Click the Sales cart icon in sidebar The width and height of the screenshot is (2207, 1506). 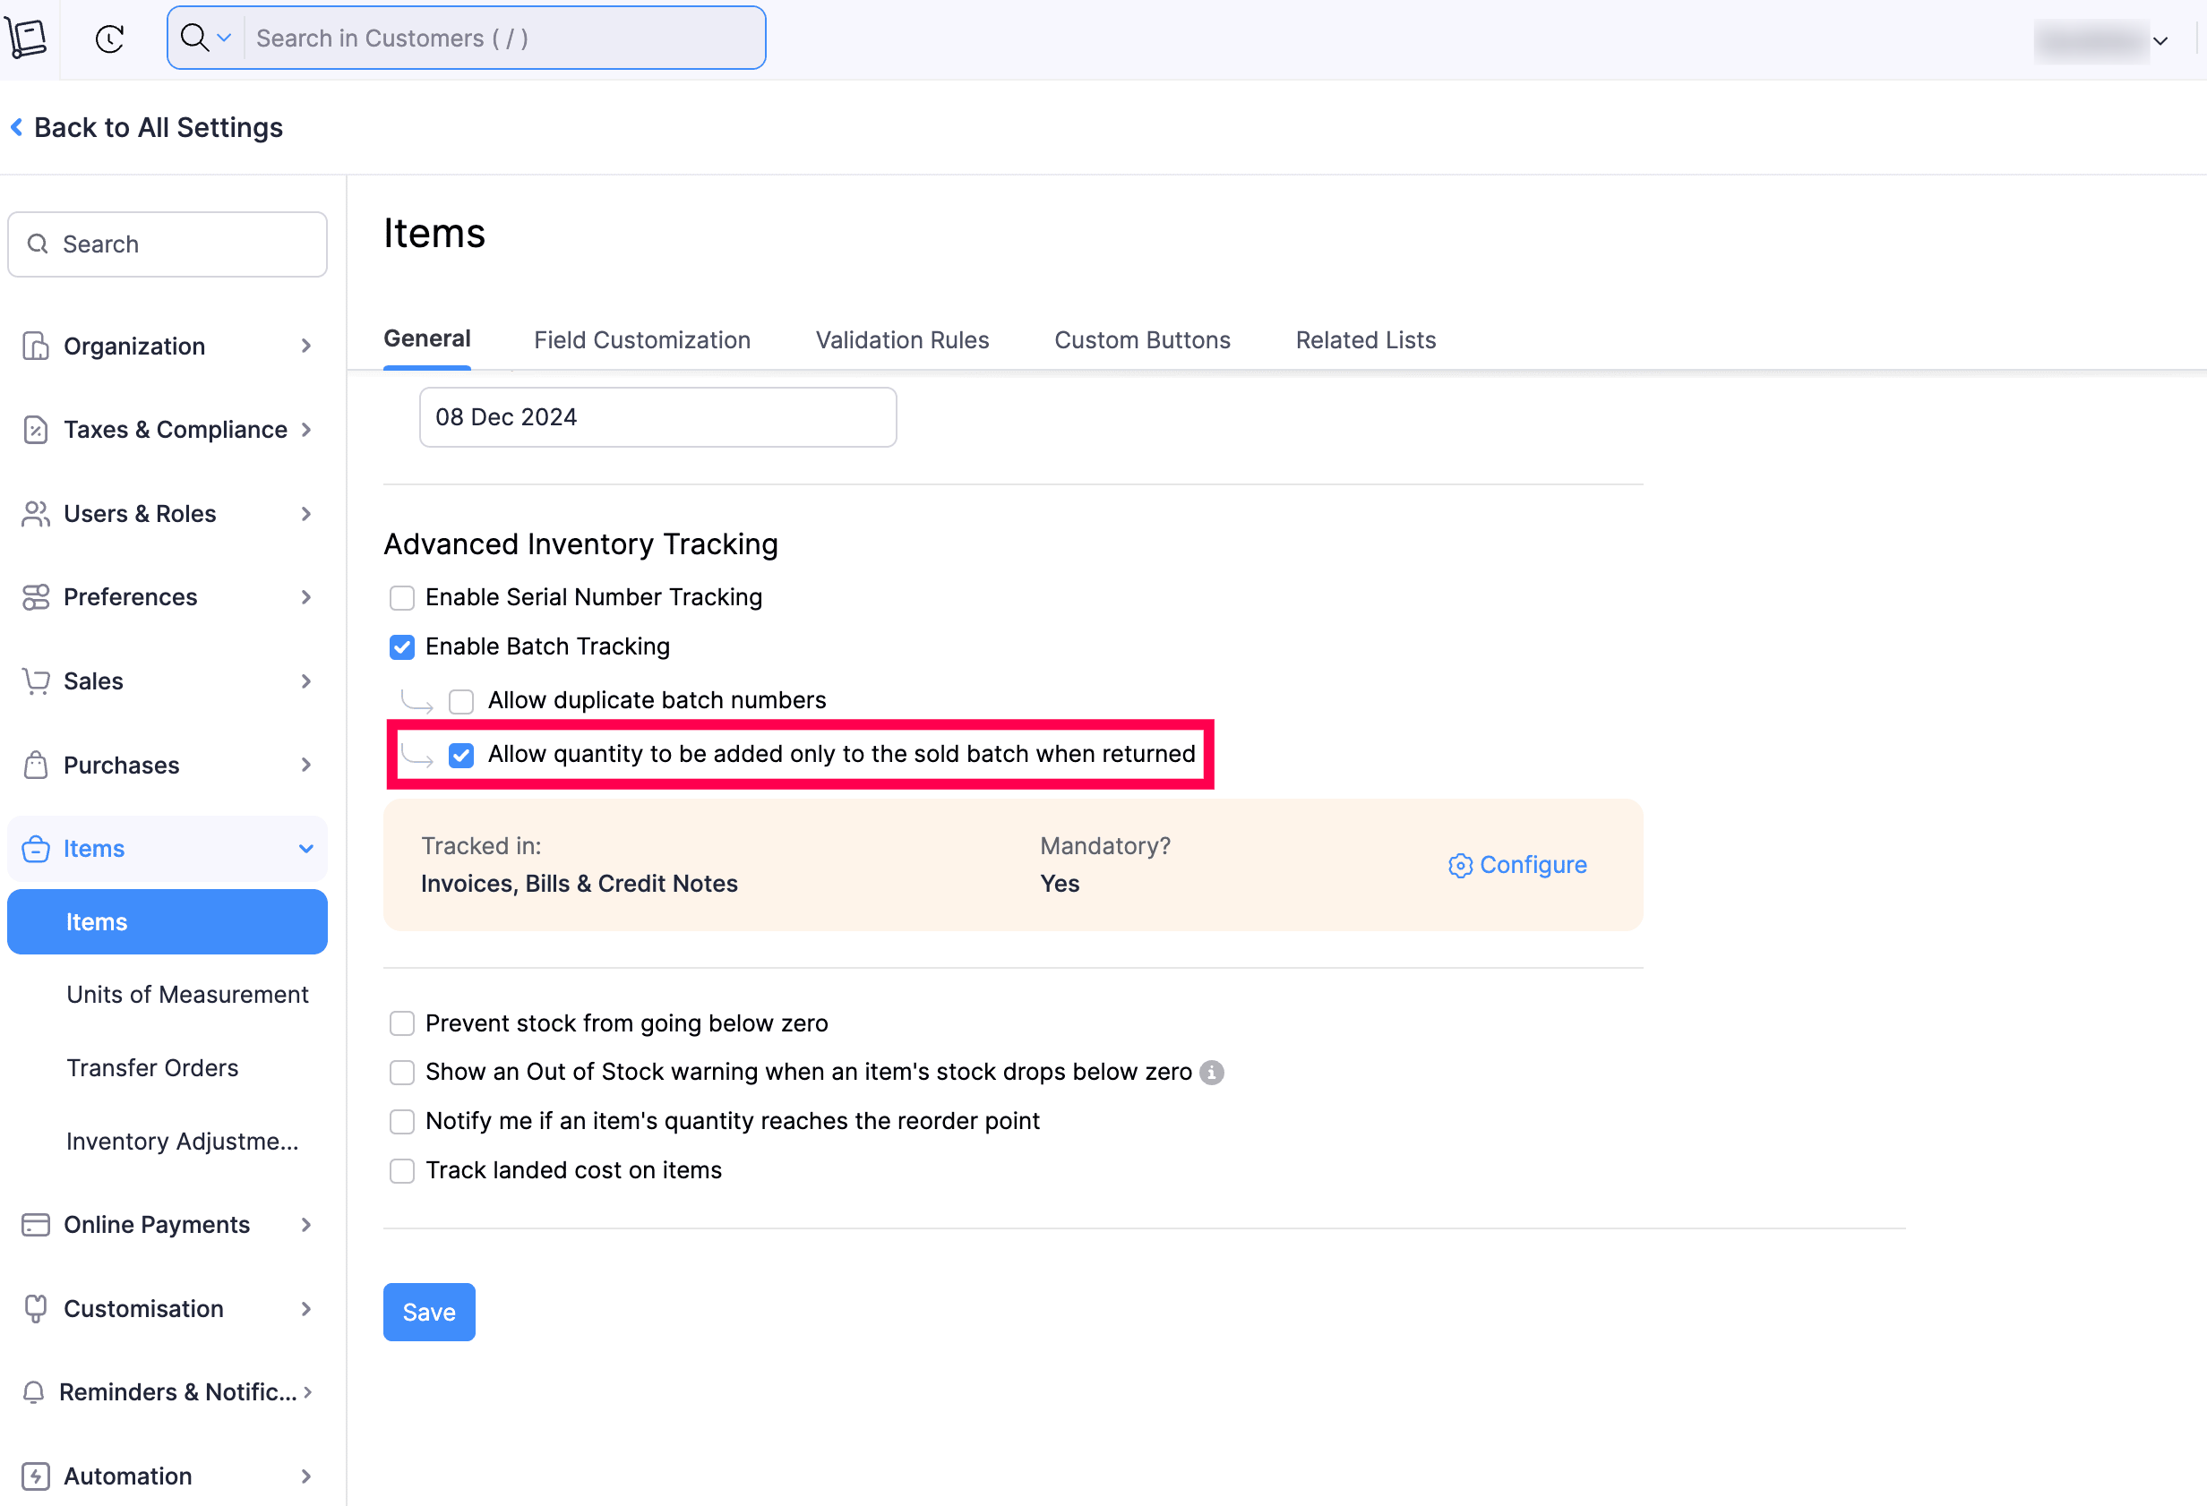35,680
